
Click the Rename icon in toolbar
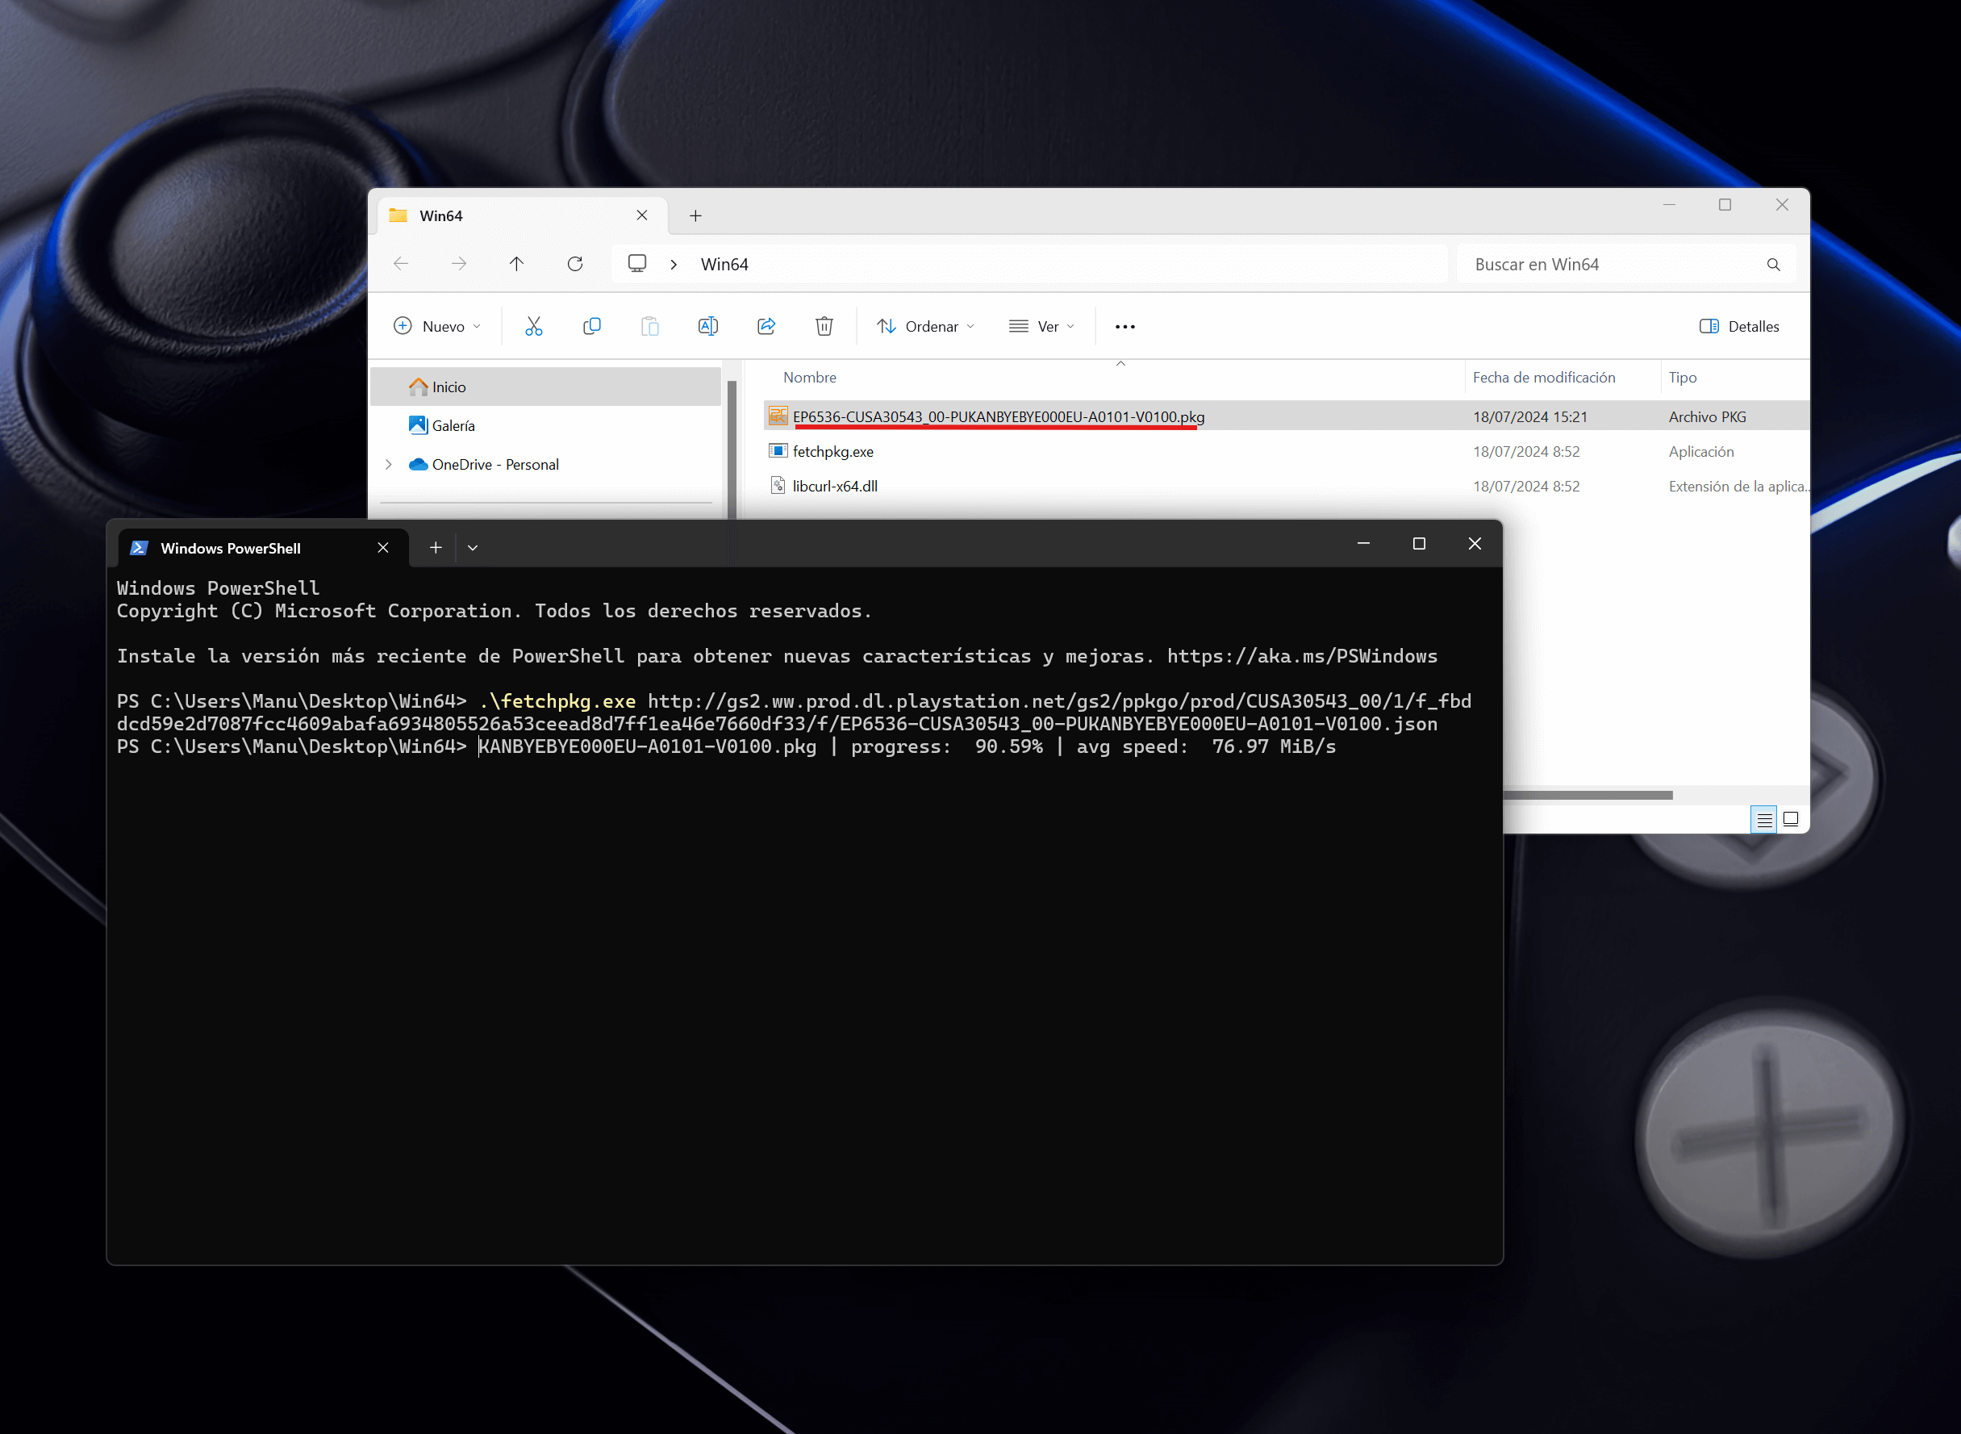(708, 326)
